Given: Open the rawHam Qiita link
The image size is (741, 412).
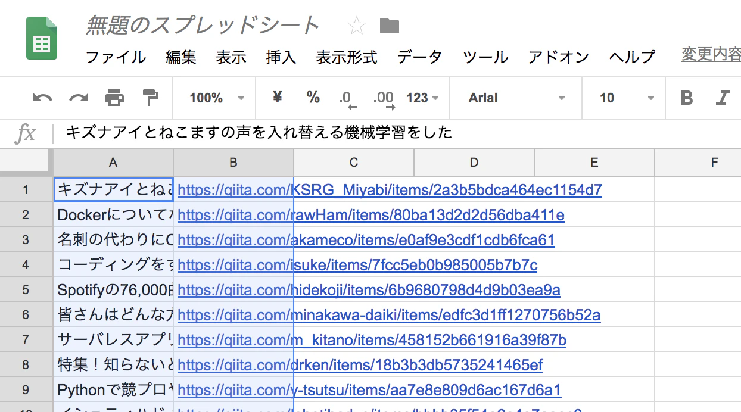Looking at the screenshot, I should pos(371,215).
